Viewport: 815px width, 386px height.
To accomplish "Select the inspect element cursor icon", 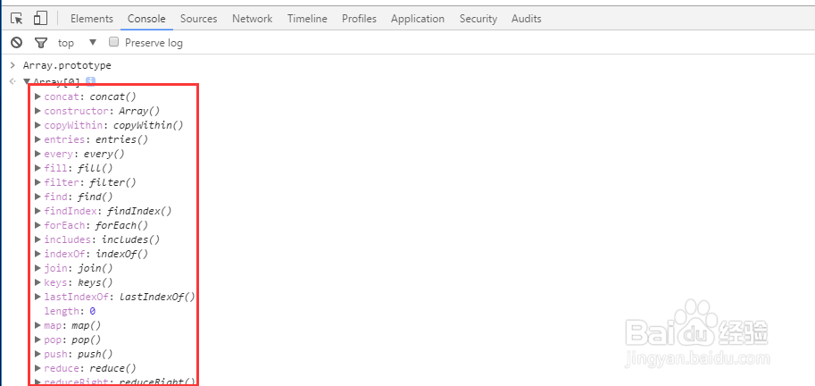I will [x=17, y=18].
